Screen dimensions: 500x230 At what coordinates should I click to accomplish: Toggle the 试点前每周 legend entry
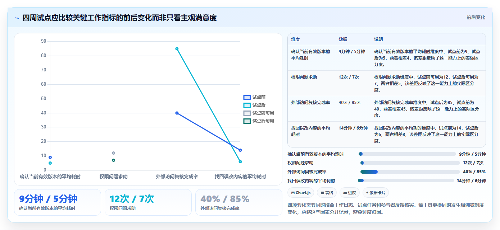coord(259,113)
